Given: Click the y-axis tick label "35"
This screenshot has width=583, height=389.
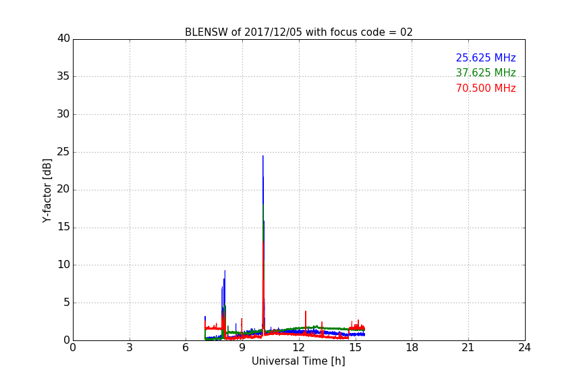Looking at the screenshot, I should [x=63, y=76].
